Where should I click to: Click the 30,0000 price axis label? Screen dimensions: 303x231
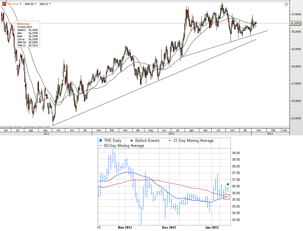click(x=296, y=66)
